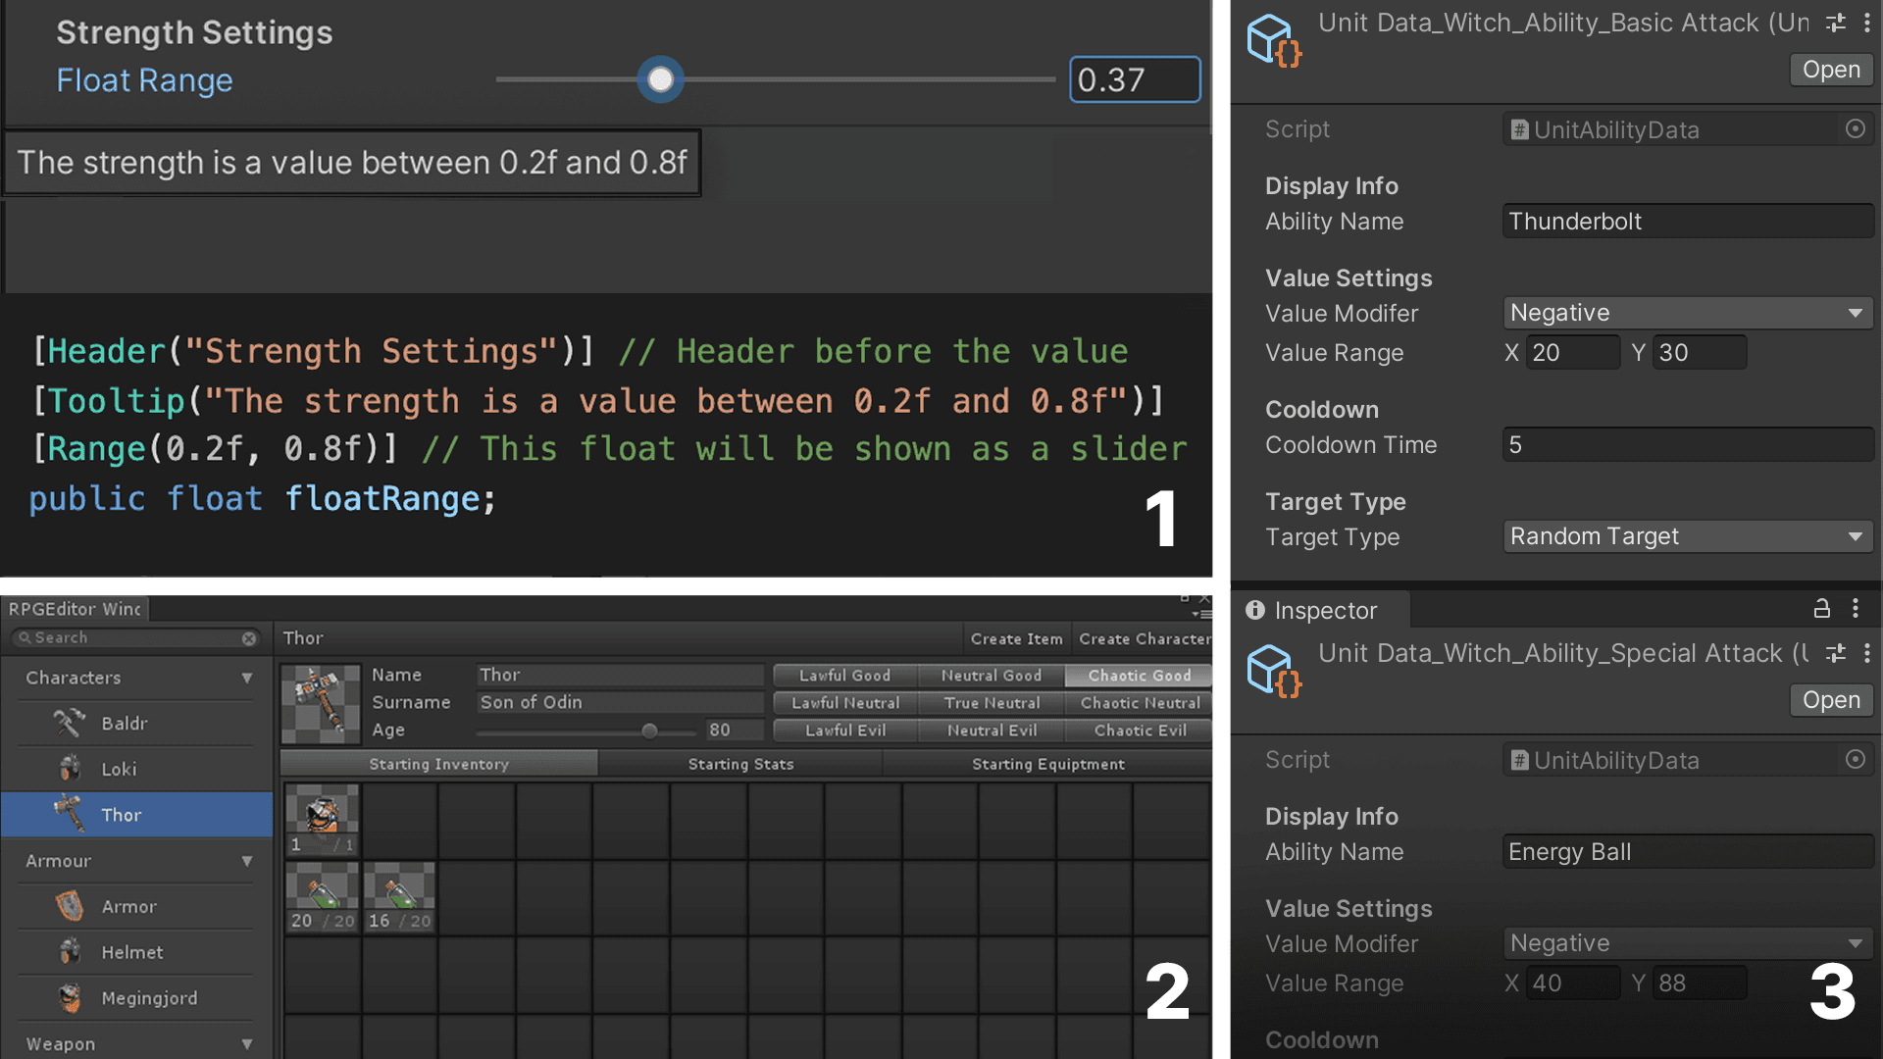
Task: Collapse the Armour category
Action: click(246, 861)
